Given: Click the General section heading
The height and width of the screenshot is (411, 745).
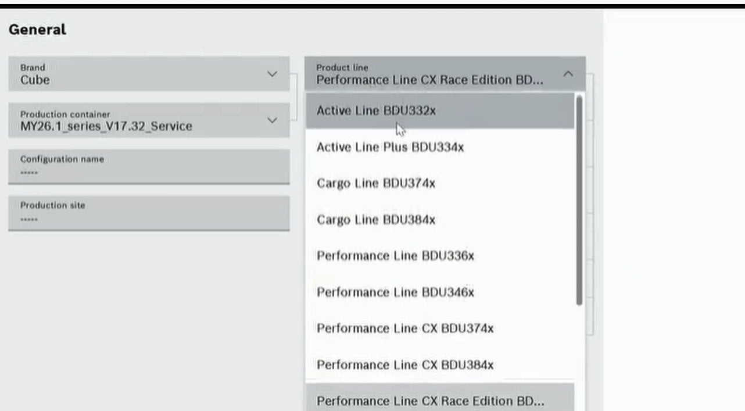Looking at the screenshot, I should tap(37, 30).
